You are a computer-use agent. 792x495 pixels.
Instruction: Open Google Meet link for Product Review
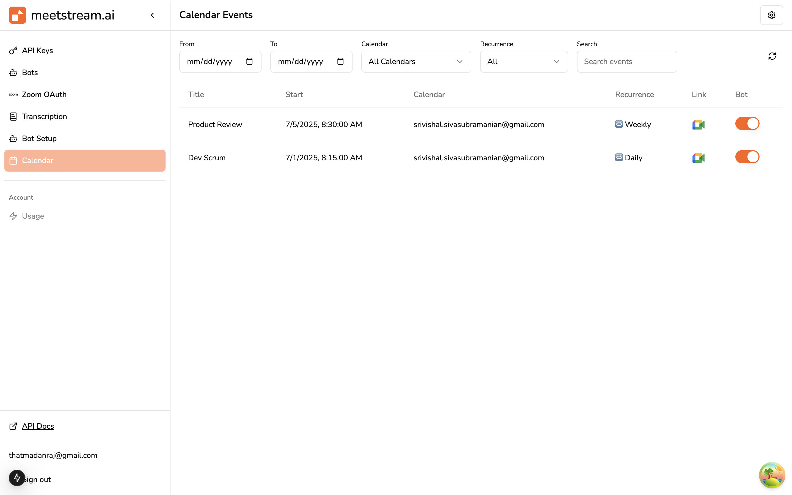(698, 124)
